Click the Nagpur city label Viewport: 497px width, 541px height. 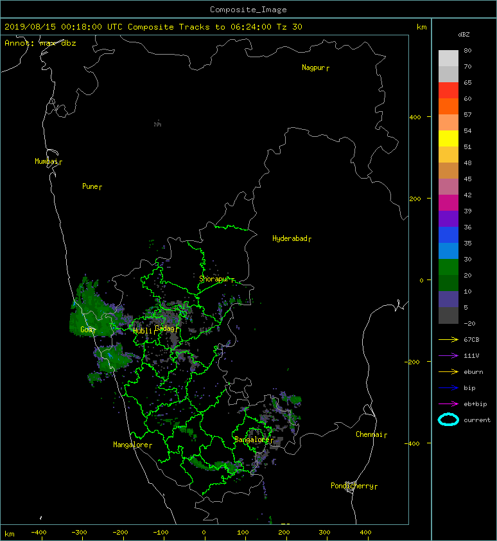coord(313,67)
